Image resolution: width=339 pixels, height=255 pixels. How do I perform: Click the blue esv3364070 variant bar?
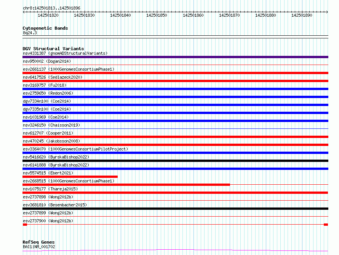pyautogui.click(x=175, y=153)
